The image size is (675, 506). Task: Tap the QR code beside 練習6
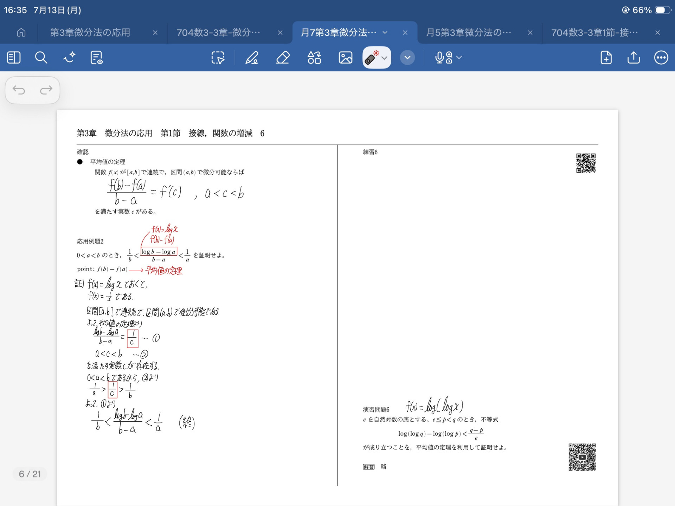(586, 163)
